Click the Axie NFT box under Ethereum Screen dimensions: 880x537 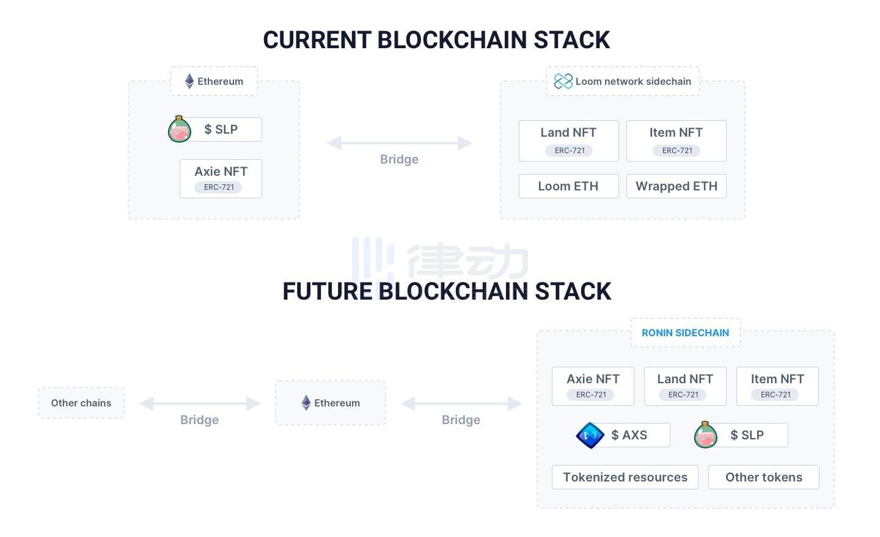point(221,178)
